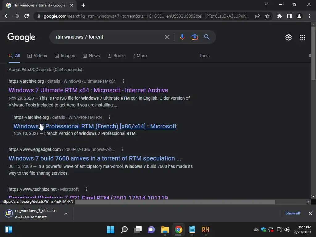The width and height of the screenshot is (316, 237).
Task: Toggle the Chrome side panel icon
Action: pos(289,16)
